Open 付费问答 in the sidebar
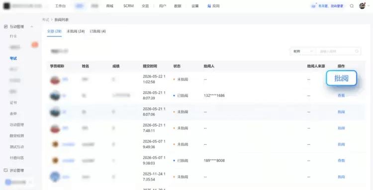Image resolution: width=373 pixels, height=190 pixels. click(17, 158)
